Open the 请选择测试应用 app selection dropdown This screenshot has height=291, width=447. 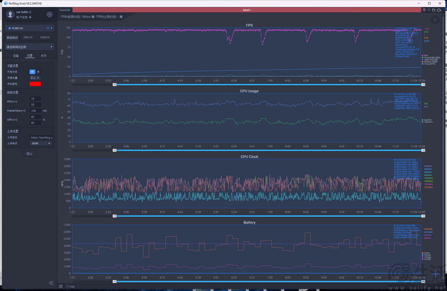click(x=29, y=47)
